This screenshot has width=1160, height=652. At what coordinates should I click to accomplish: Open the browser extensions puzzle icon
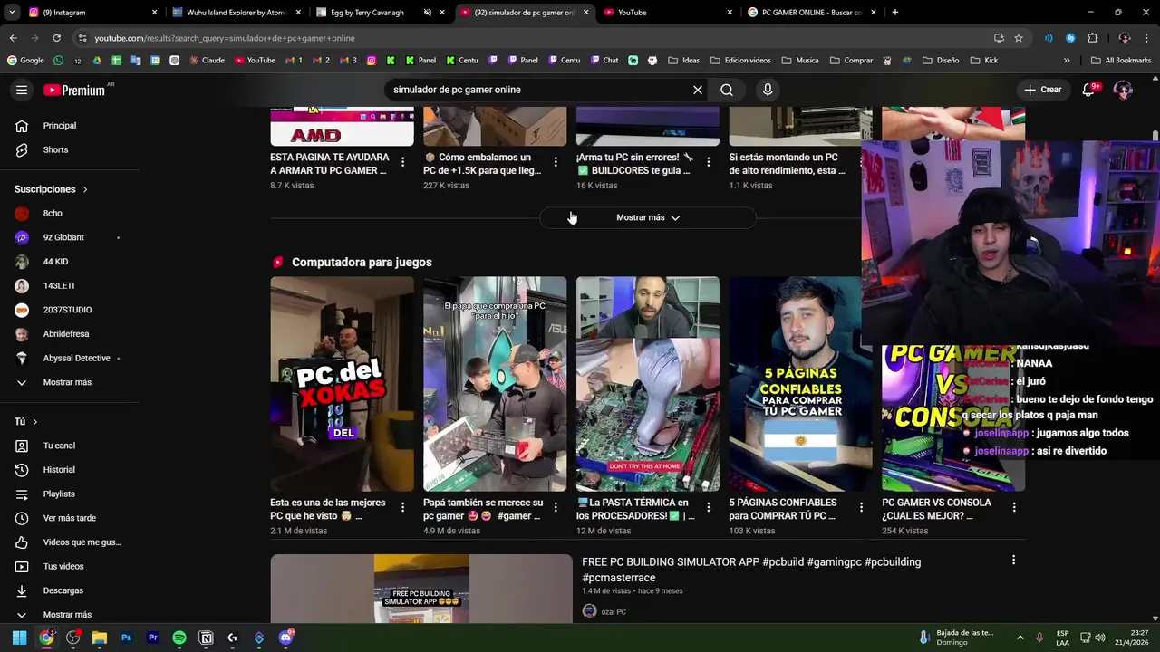(1092, 38)
